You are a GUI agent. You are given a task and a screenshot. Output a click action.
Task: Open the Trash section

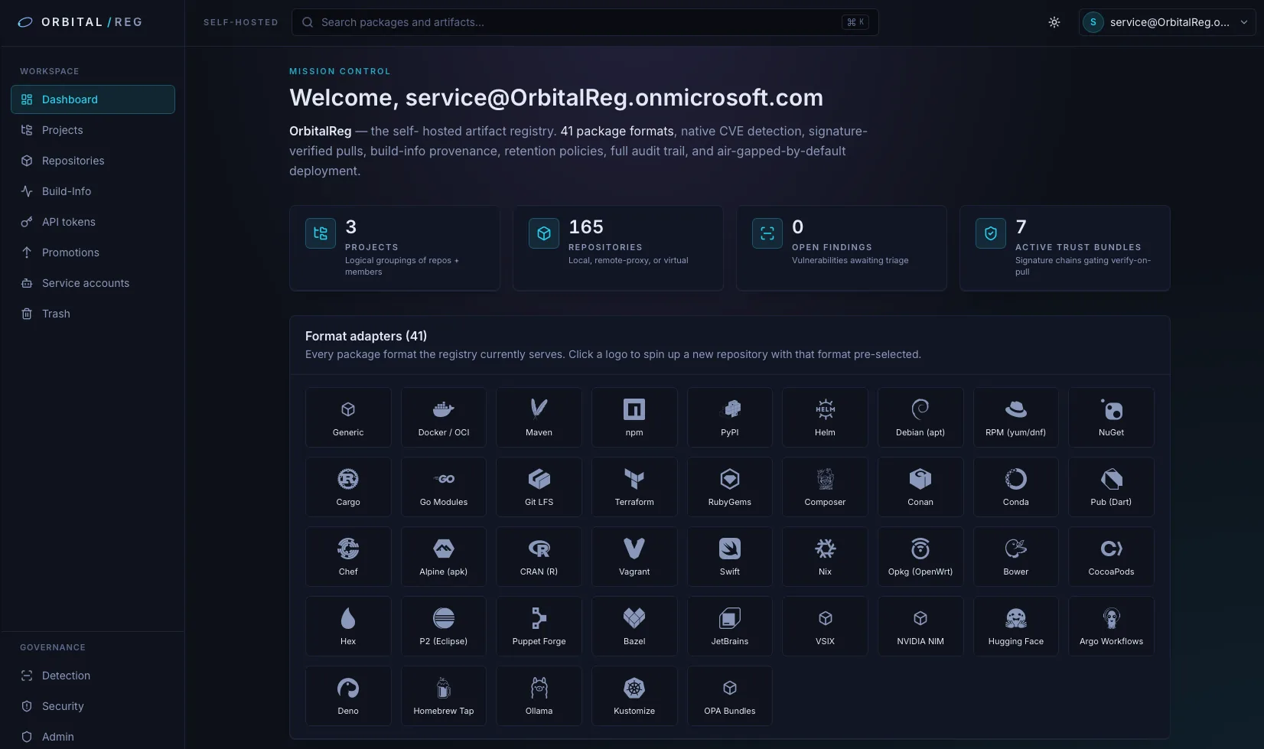coord(93,314)
